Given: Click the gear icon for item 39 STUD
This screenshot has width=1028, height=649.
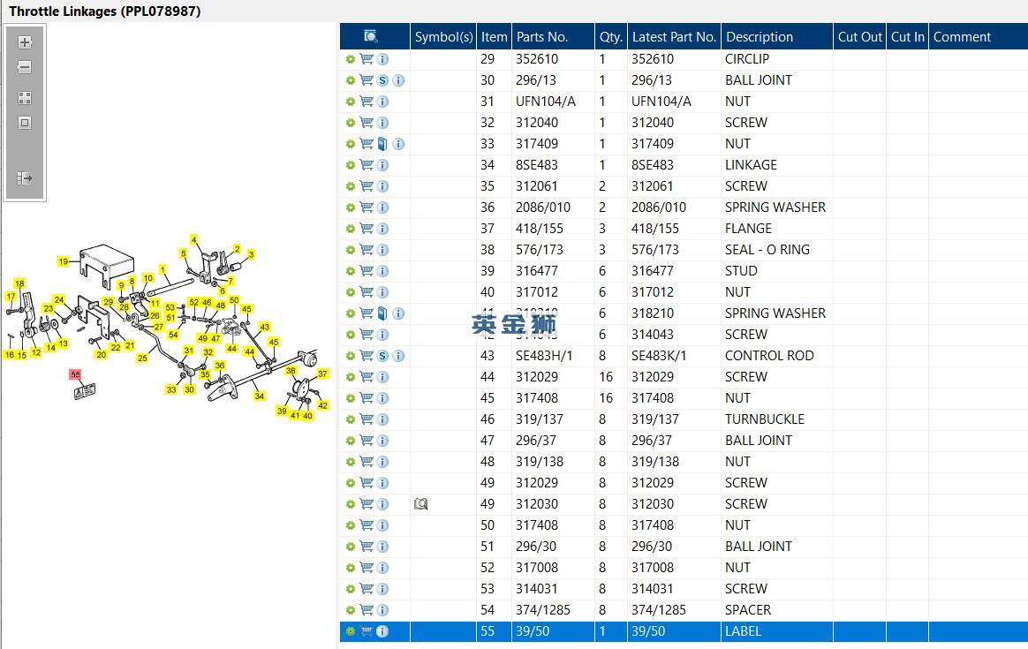Looking at the screenshot, I should point(351,271).
